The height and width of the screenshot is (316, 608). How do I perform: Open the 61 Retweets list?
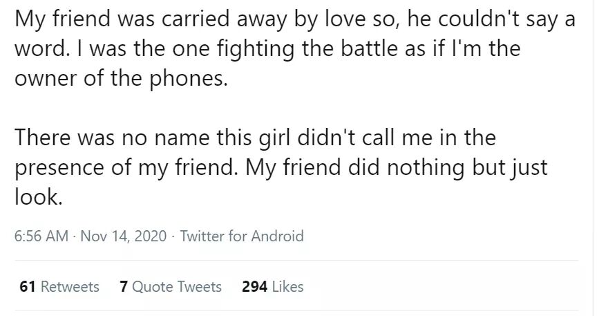pyautogui.click(x=59, y=286)
